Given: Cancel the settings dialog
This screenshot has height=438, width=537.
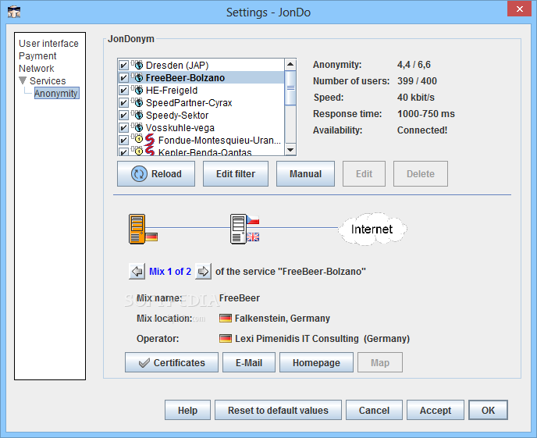Looking at the screenshot, I should (x=374, y=410).
